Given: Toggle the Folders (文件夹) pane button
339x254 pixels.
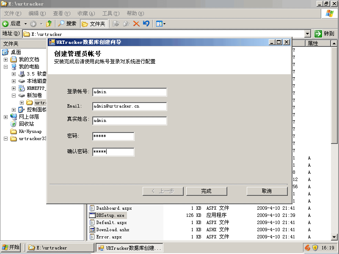Looking at the screenshot, I should 94,24.
